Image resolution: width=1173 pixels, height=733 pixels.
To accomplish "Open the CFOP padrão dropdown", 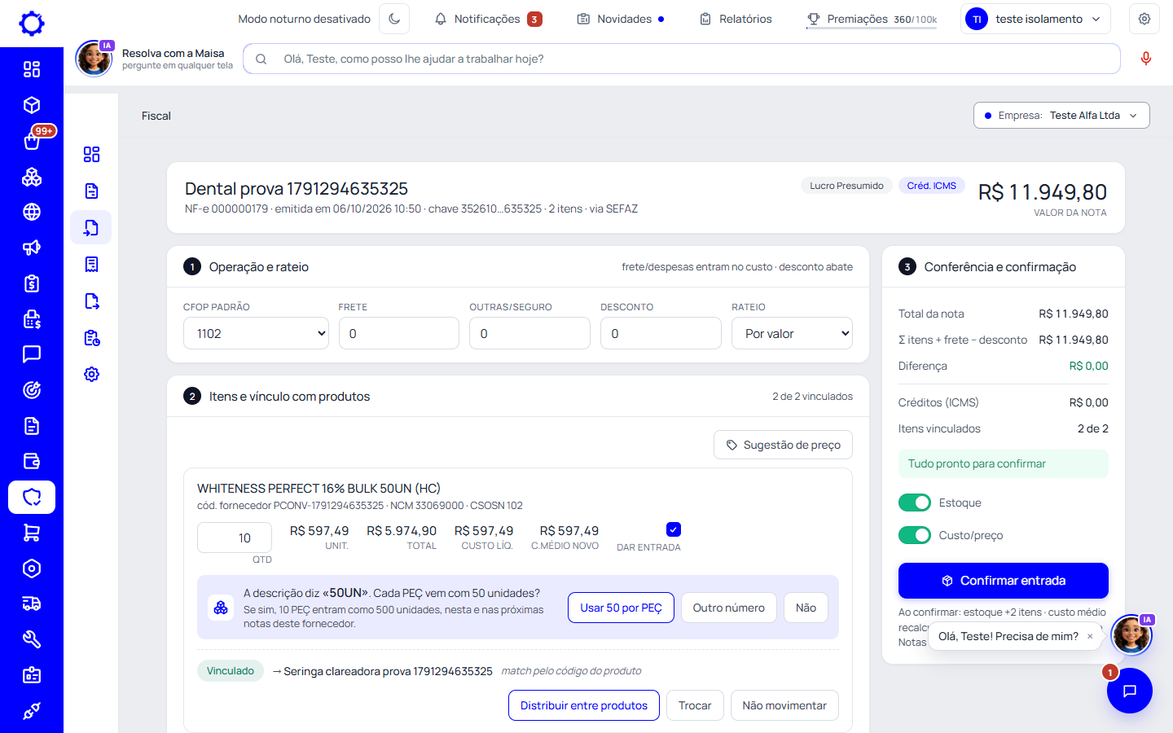I will coord(256,333).
